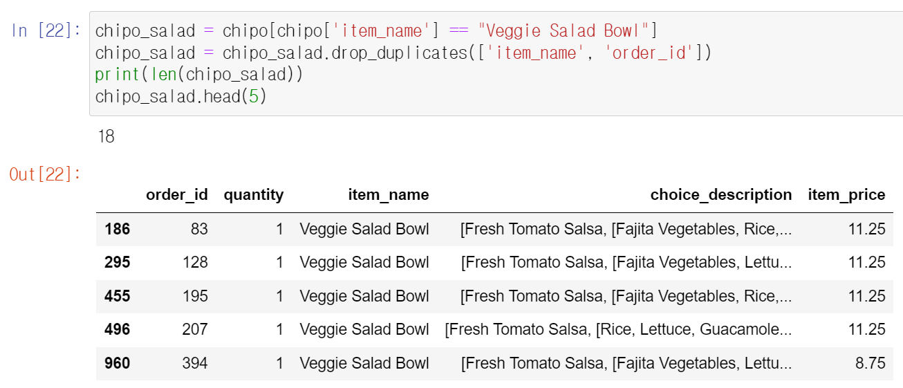Select the item_price column header

pos(846,195)
